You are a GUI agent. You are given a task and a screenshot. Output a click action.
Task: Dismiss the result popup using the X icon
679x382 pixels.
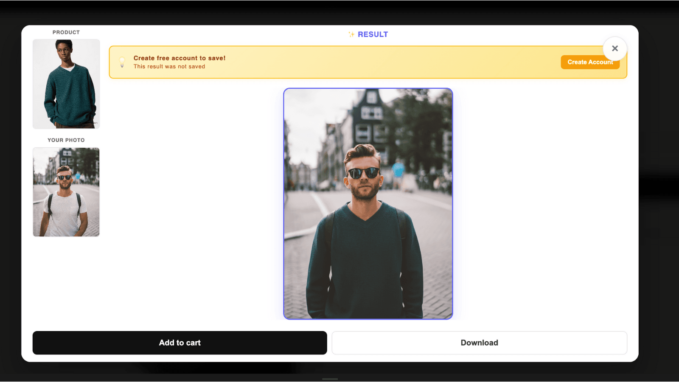pyautogui.click(x=614, y=48)
